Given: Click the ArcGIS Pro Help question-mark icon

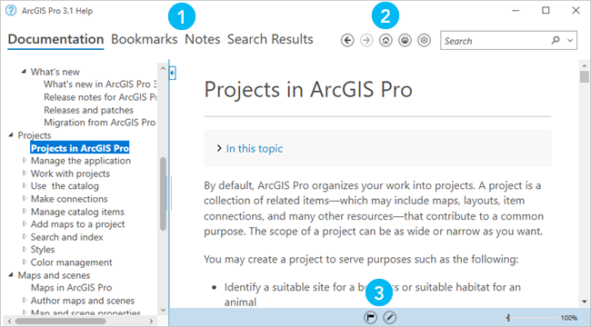Looking at the screenshot, I should point(11,11).
